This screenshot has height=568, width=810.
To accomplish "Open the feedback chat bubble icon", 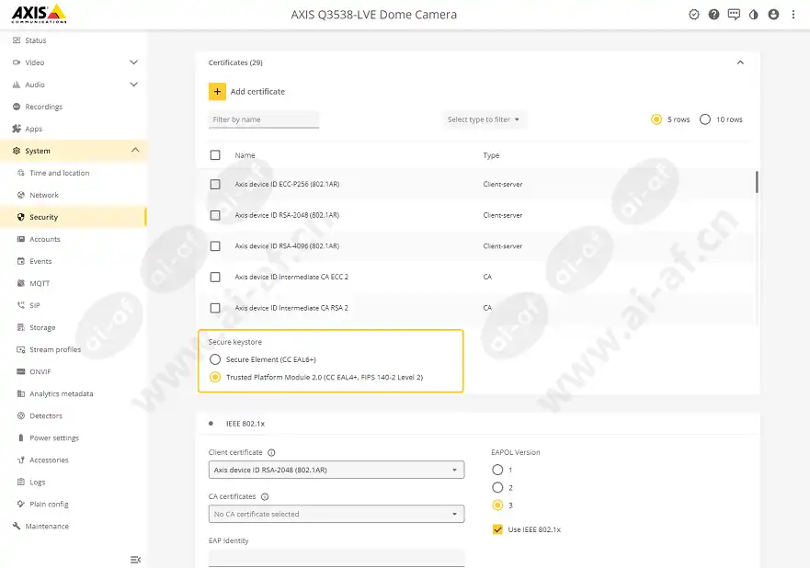I will (x=734, y=15).
